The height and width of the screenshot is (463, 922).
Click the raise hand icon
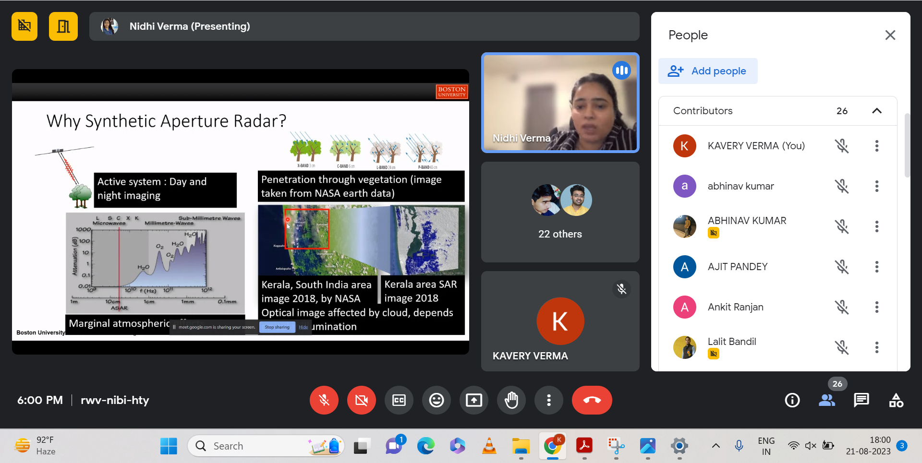pyautogui.click(x=511, y=400)
